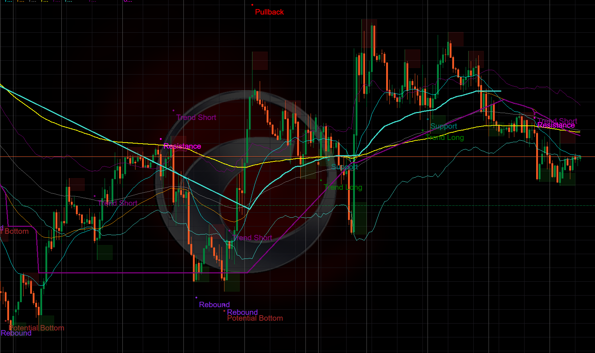This screenshot has height=353, width=595.
Task: Select the Resistance label overlapping Trend Short
Action: tap(556, 125)
